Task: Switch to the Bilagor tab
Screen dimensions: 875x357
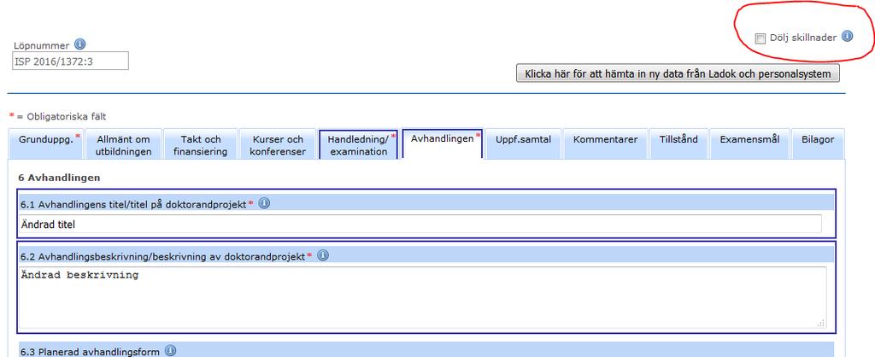Action: click(x=818, y=144)
